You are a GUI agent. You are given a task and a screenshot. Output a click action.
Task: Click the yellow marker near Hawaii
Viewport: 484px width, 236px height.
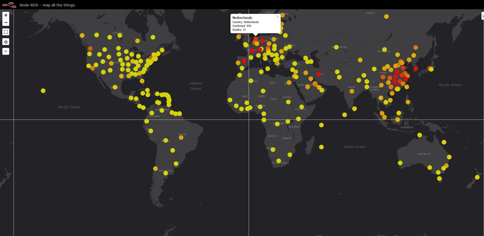pyautogui.click(x=43, y=91)
